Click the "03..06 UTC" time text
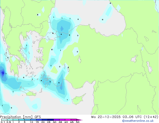The height and width of the screenshot is (123, 159). click(132, 117)
